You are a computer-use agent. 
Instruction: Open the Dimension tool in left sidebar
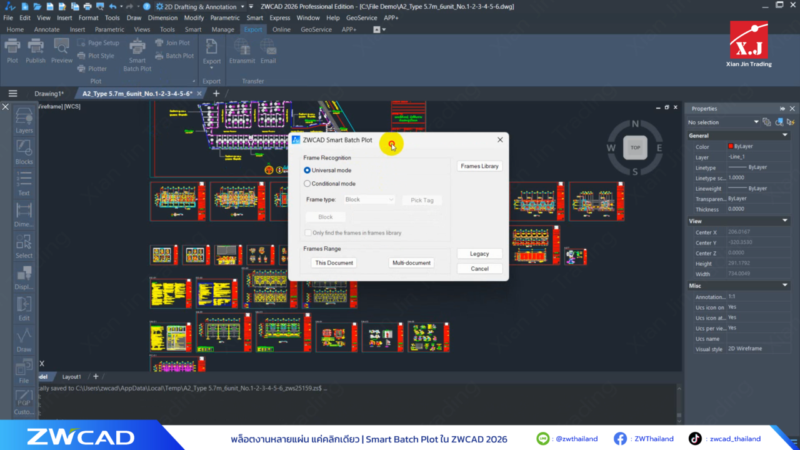(24, 214)
